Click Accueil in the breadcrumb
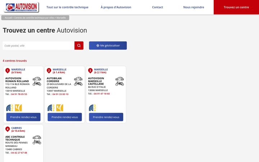Image resolution: width=259 pixels, height=162 pixels. (8, 18)
